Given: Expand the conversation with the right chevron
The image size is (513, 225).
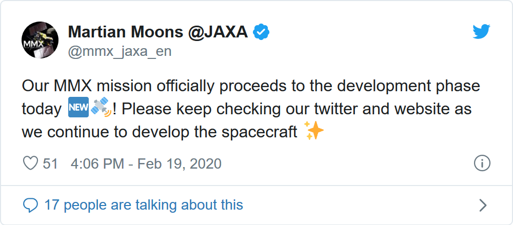Looking at the screenshot, I should 482,206.
